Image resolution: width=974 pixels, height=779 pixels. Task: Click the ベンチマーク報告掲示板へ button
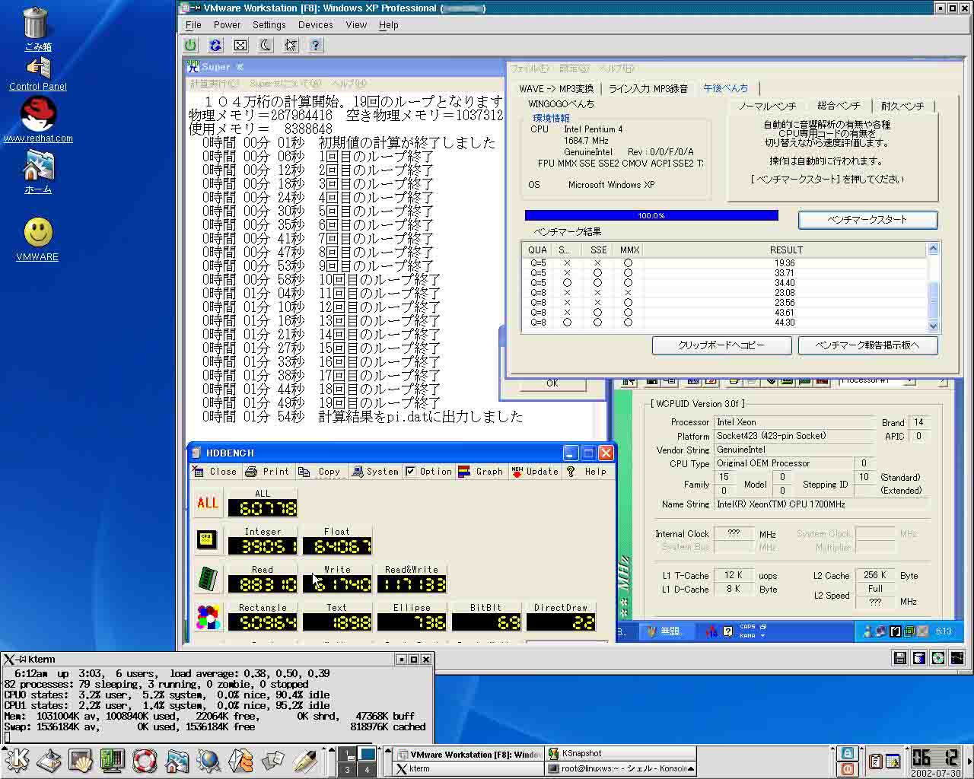tap(867, 345)
